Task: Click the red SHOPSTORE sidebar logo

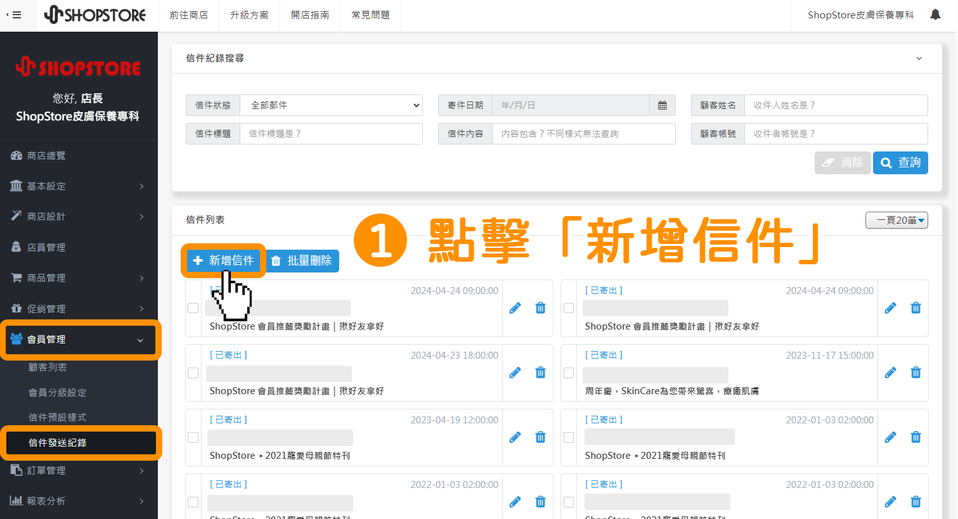Action: 79,67
